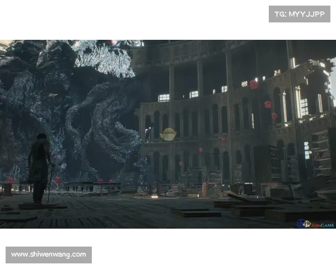Screen dimensions: 336x269
Task: Click the 'www.shiwenwang.com' text
Action: [49, 254]
